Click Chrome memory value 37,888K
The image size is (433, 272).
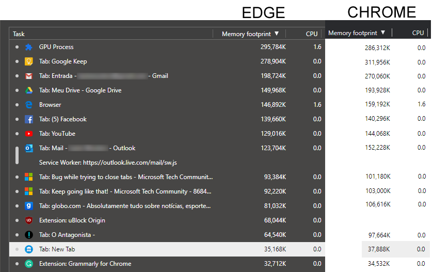tap(379, 249)
